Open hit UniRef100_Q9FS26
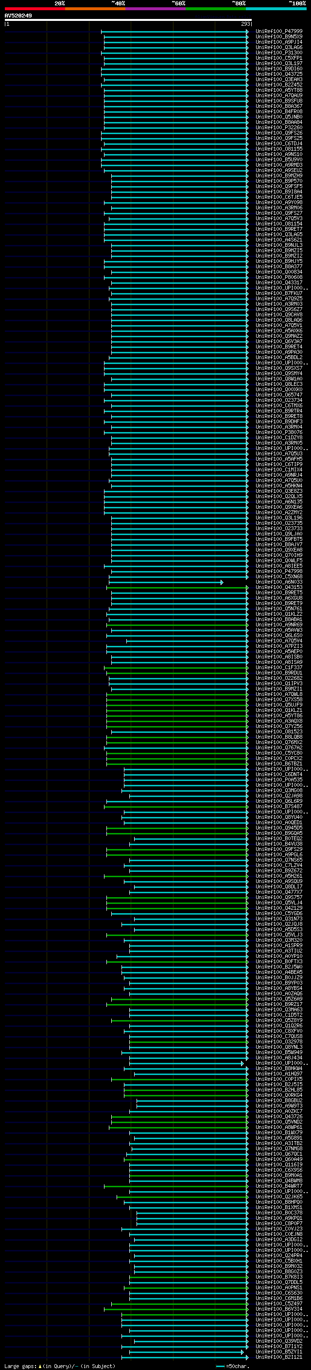The width and height of the screenshot is (311, 1370). coord(278,133)
